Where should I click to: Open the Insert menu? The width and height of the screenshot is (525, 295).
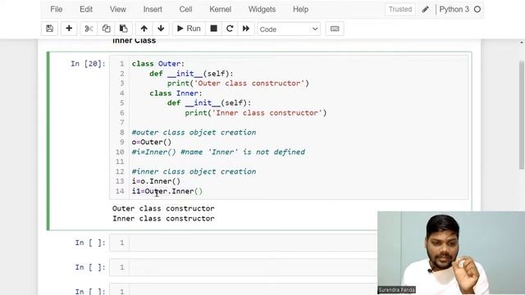point(153,9)
